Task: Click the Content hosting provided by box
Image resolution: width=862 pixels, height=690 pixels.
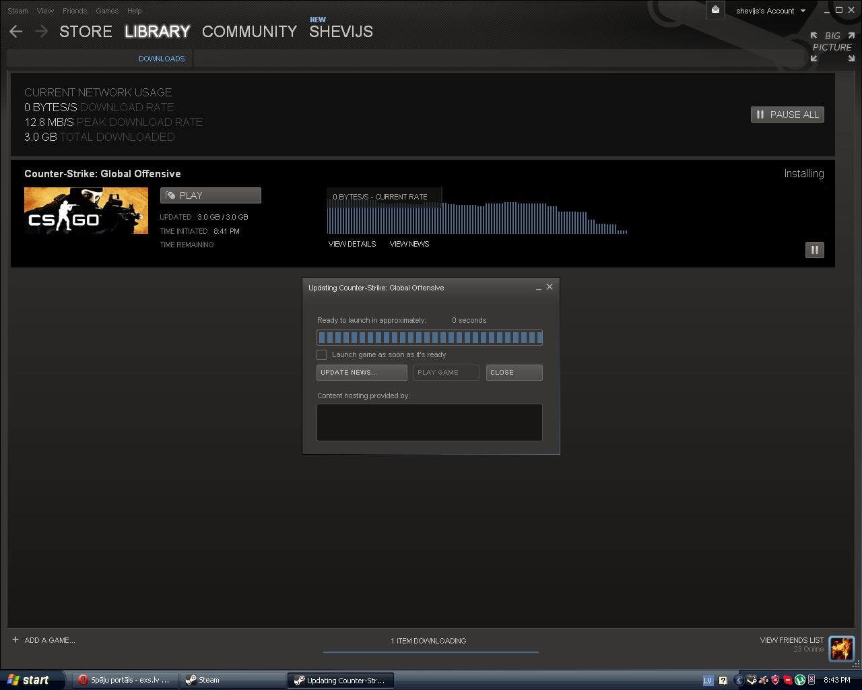Action: click(430, 422)
